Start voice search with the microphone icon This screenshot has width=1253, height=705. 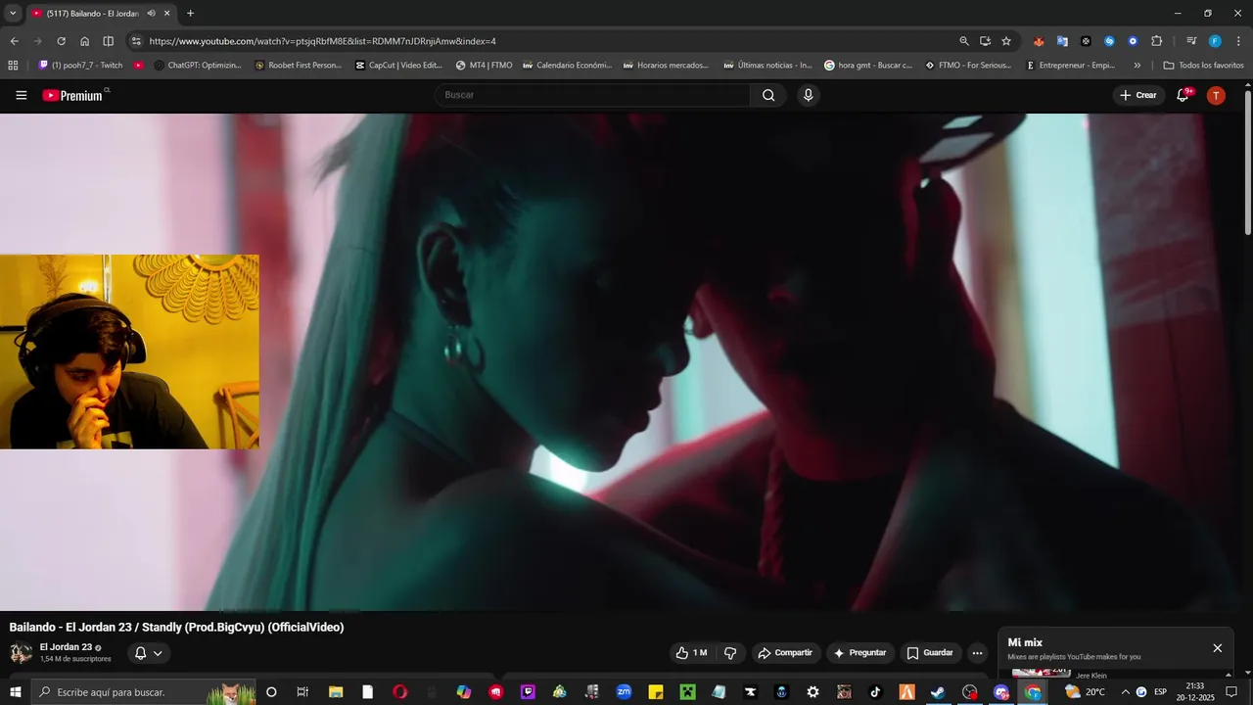[x=808, y=95]
